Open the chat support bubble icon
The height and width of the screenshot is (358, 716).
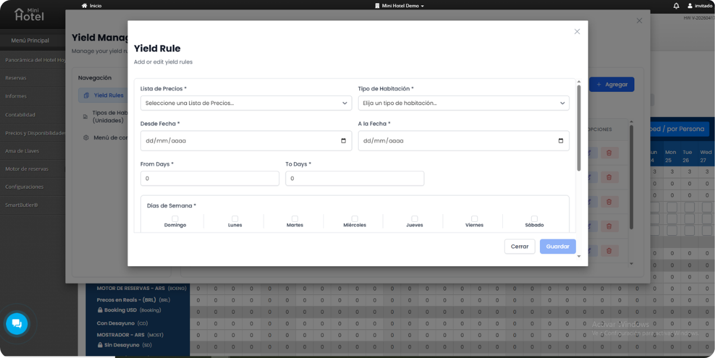pyautogui.click(x=17, y=324)
